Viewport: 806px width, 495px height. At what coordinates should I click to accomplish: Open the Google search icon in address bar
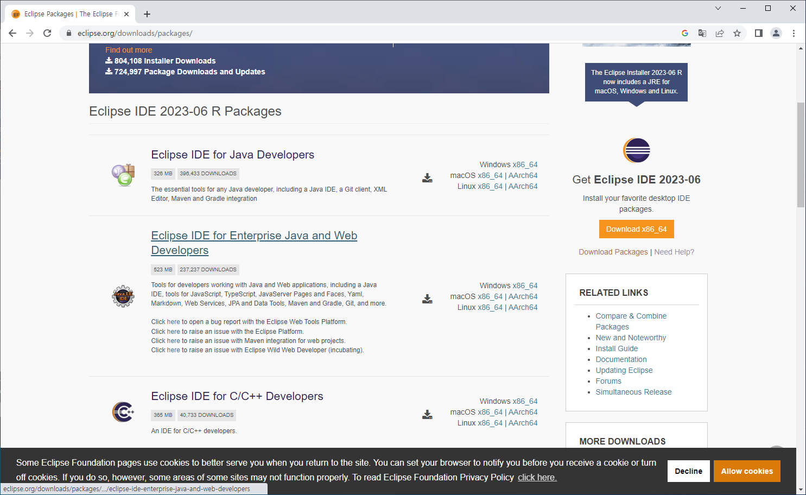(685, 33)
